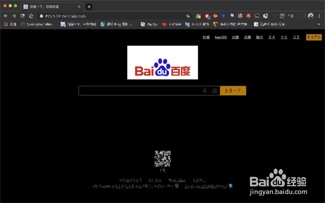
Task: Open the 学术 link
Action: tap(272, 37)
